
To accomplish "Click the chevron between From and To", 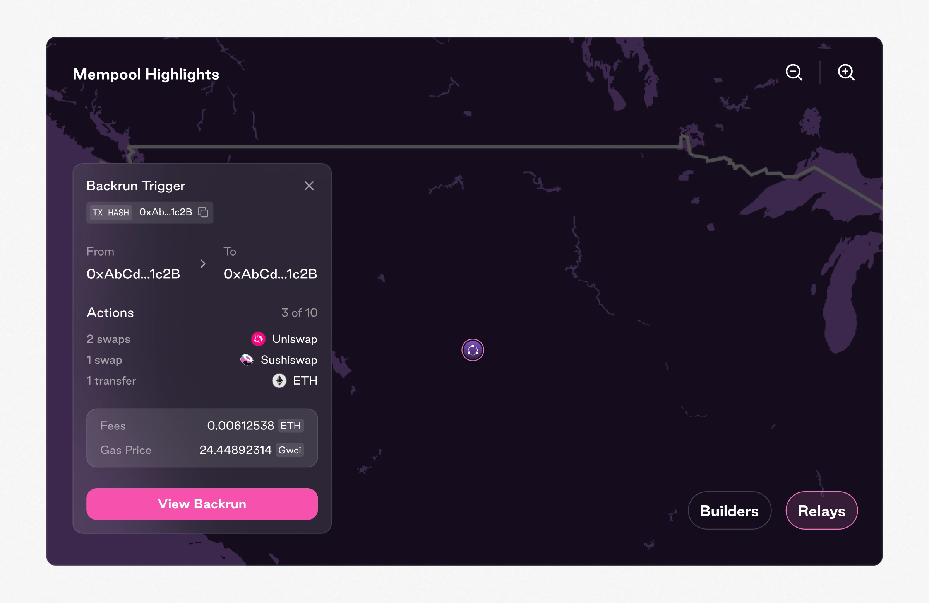I will coord(202,264).
